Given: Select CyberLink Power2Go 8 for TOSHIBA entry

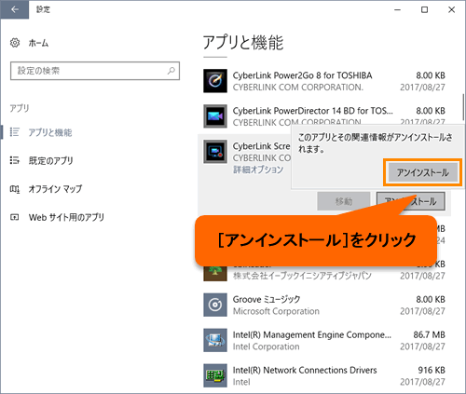Looking at the screenshot, I should (x=302, y=75).
